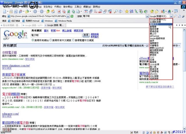Image resolution: width=186 pixels, height=134 pixels.
Task: Stop loading with the red X page icon
Action: coord(59,12)
